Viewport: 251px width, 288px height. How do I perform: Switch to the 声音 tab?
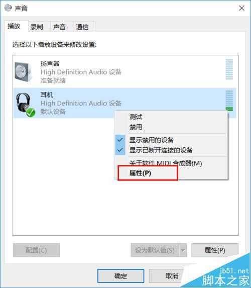59,27
